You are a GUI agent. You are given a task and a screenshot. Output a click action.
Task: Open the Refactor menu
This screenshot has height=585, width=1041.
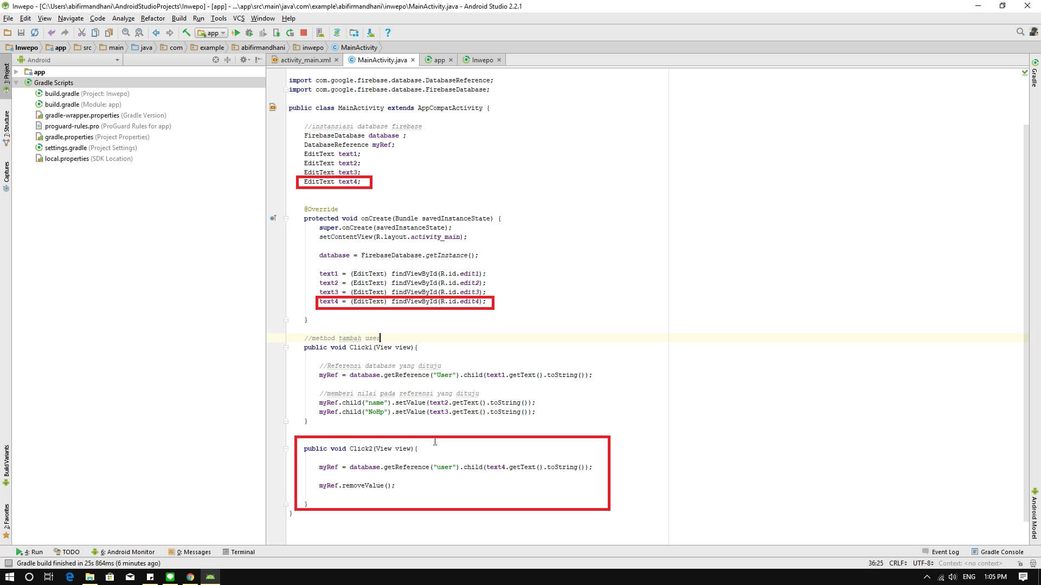pyautogui.click(x=152, y=18)
